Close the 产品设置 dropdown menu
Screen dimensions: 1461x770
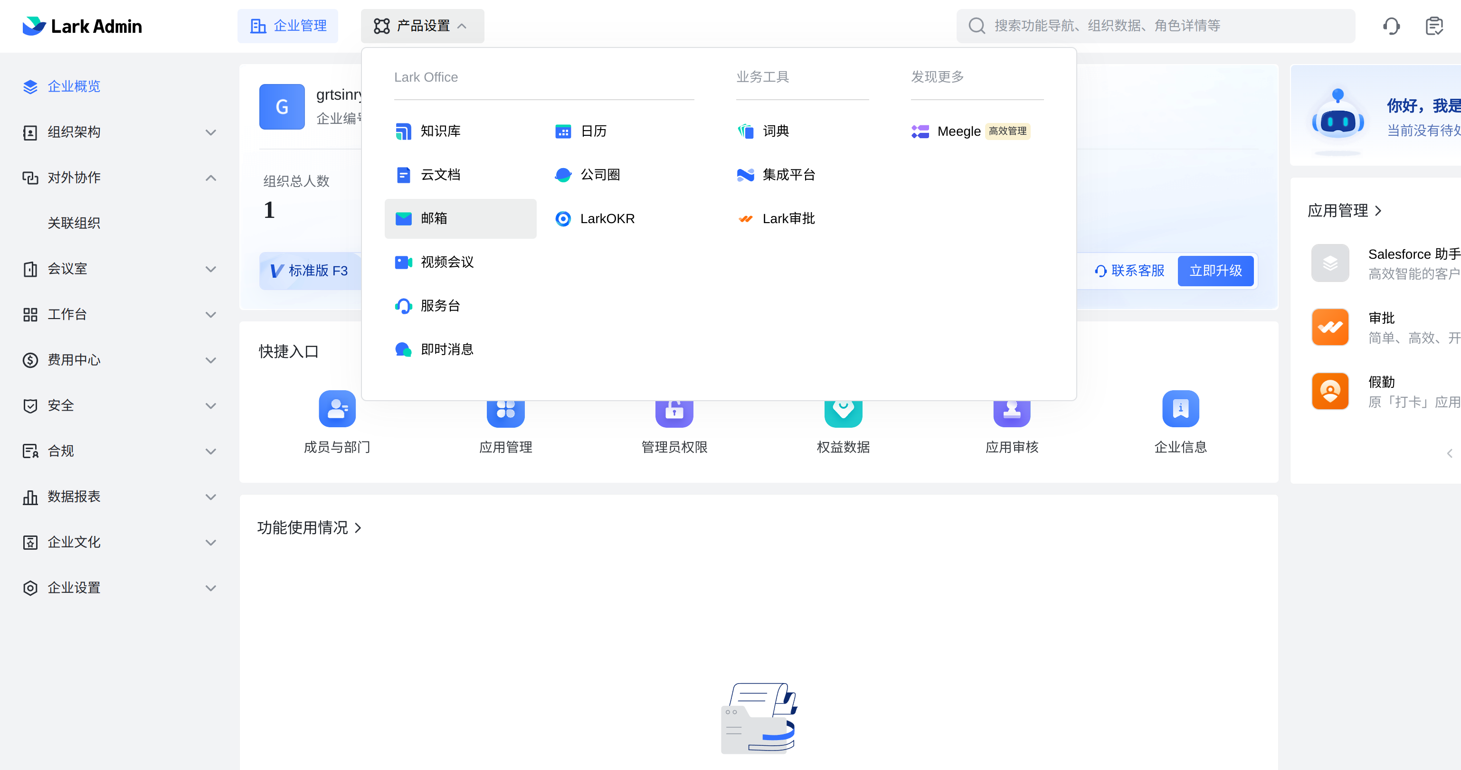[x=423, y=26]
